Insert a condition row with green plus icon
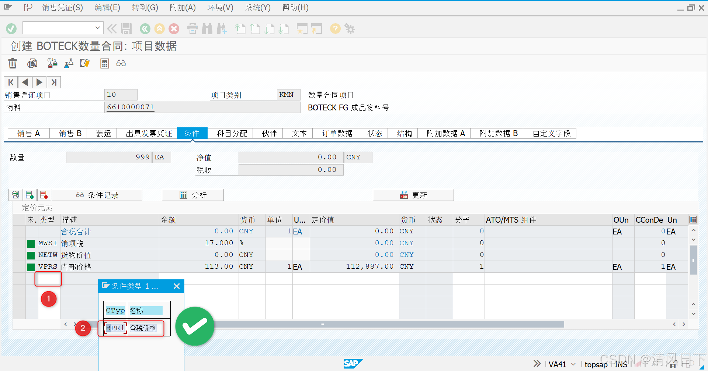708x371 pixels. (x=29, y=195)
